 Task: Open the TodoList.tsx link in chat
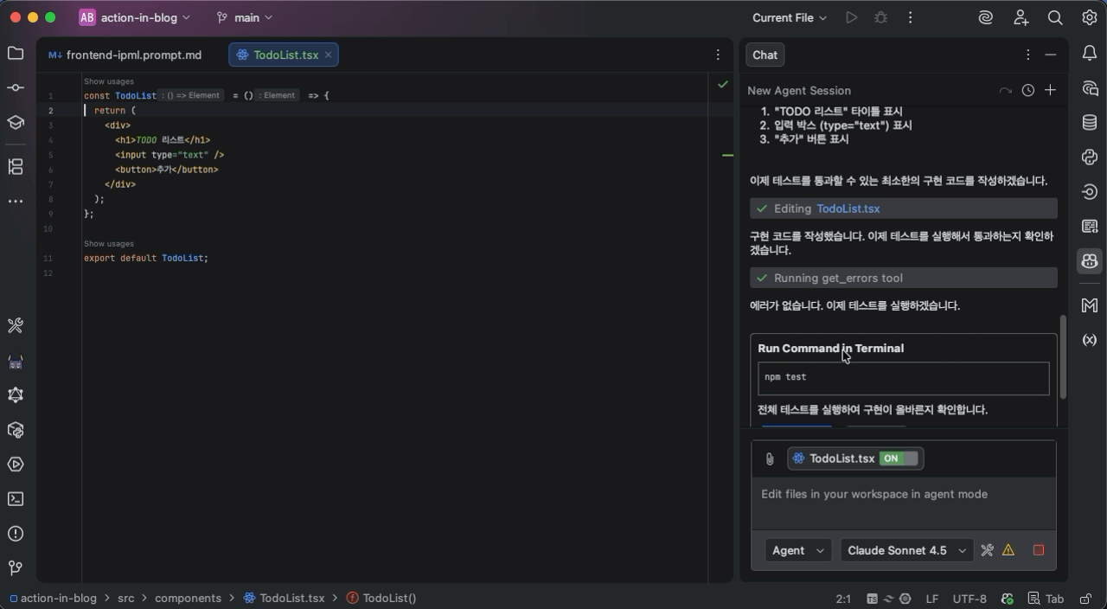pyautogui.click(x=848, y=208)
